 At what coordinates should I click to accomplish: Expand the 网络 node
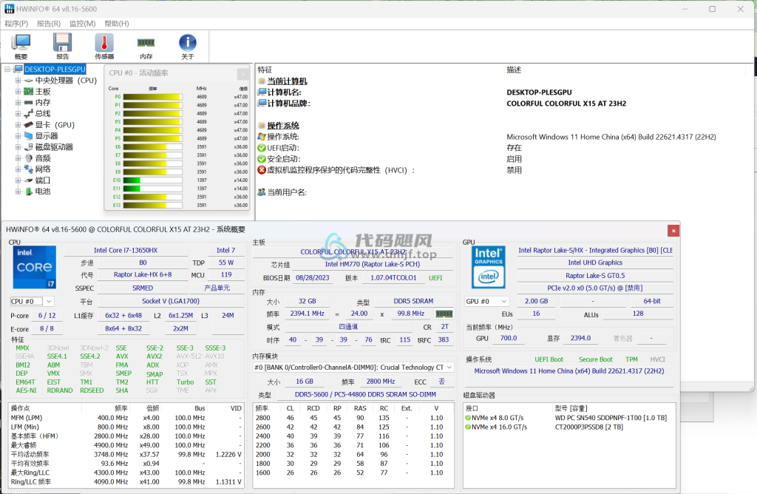(x=18, y=169)
